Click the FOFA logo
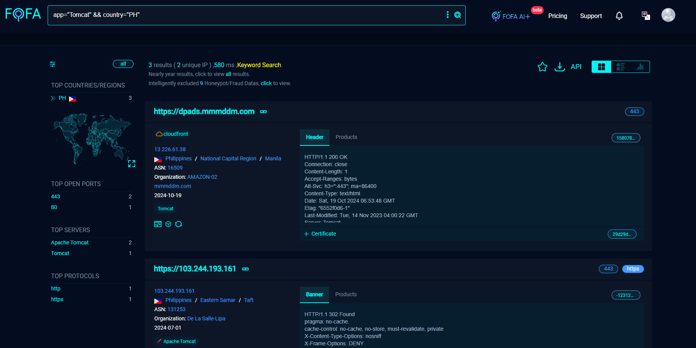This screenshot has height=348, width=696. click(x=23, y=15)
